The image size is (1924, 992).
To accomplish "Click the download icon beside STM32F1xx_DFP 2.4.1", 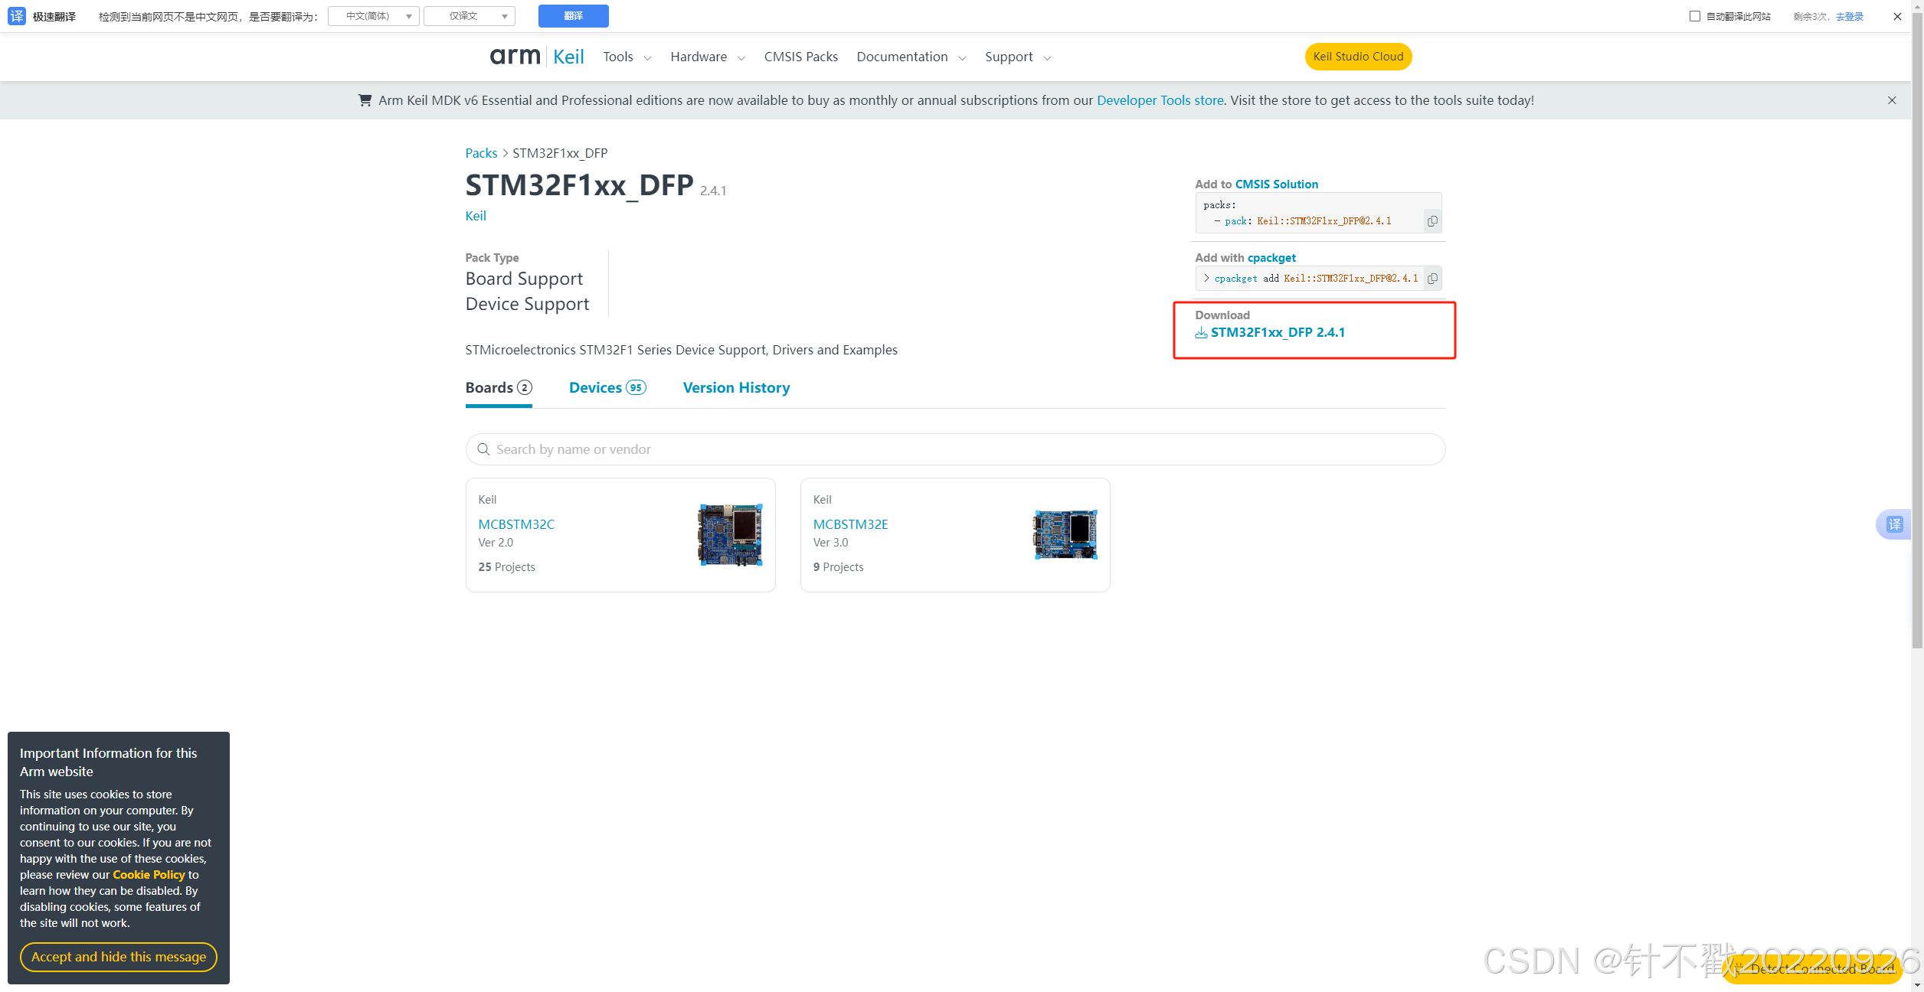I will tap(1201, 333).
